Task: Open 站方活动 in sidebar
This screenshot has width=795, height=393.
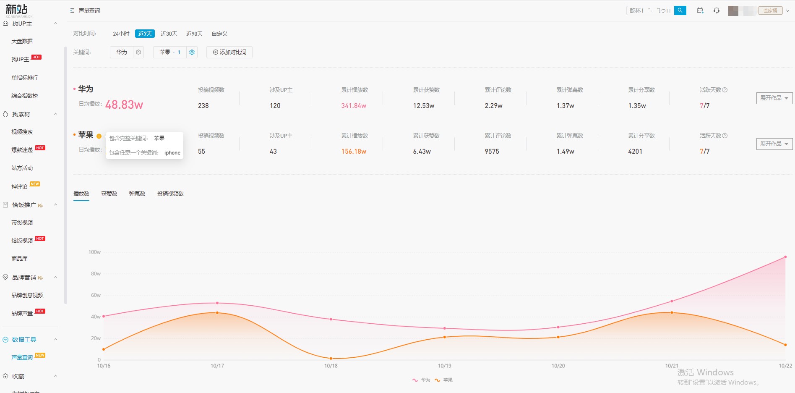Action: click(22, 168)
